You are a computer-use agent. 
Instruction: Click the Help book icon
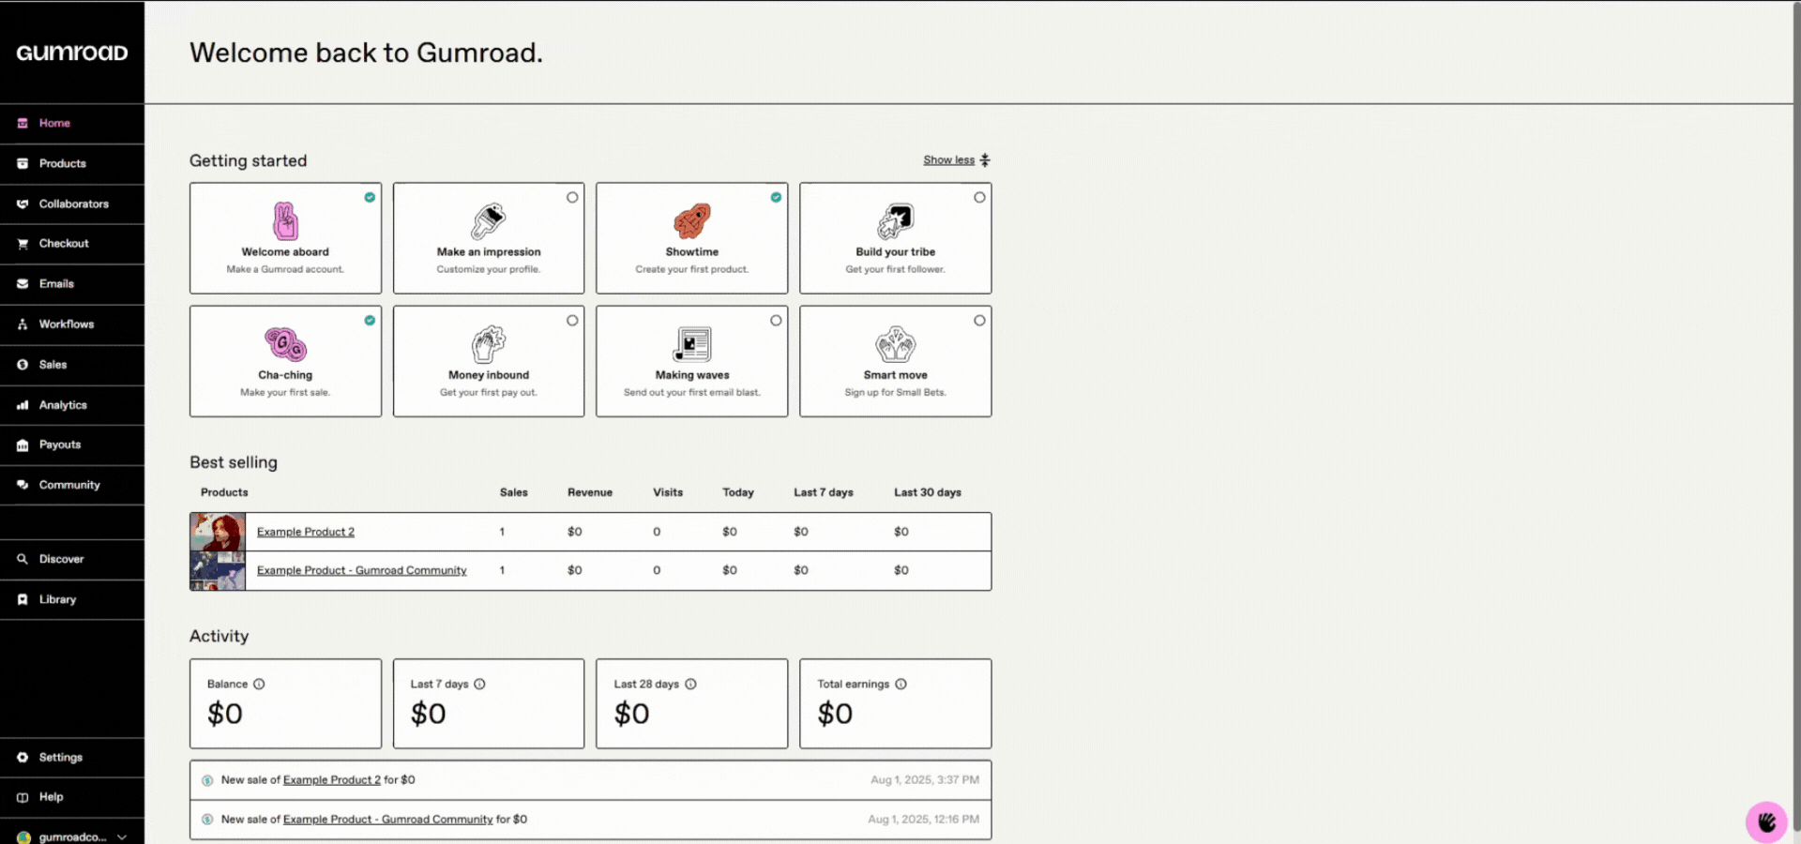[x=23, y=797]
